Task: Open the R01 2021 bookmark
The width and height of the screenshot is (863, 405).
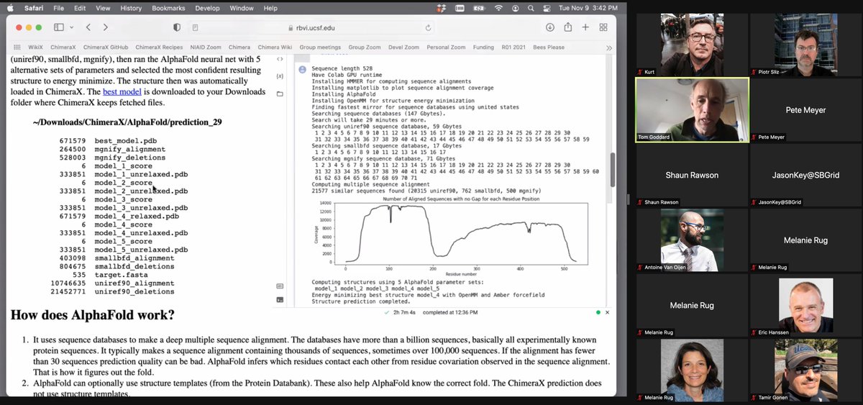Action: click(513, 47)
